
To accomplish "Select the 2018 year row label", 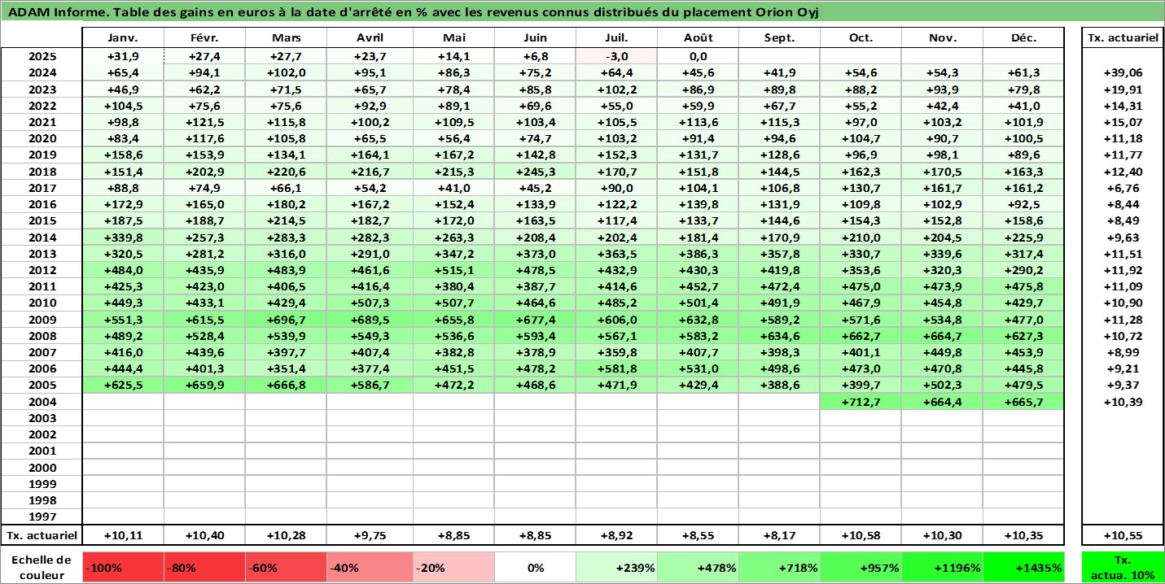I will point(42,172).
